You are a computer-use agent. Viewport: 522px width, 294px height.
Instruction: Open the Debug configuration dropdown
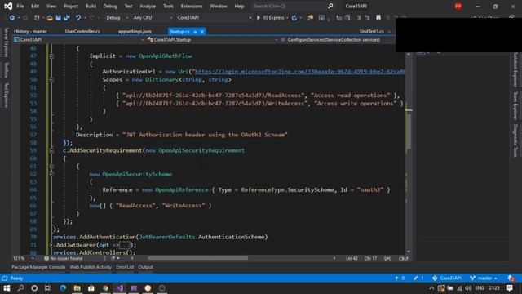click(117, 18)
